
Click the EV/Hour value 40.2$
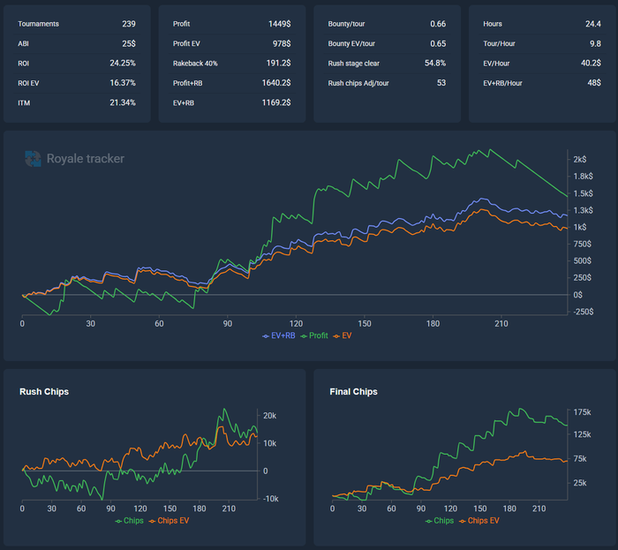click(x=591, y=64)
